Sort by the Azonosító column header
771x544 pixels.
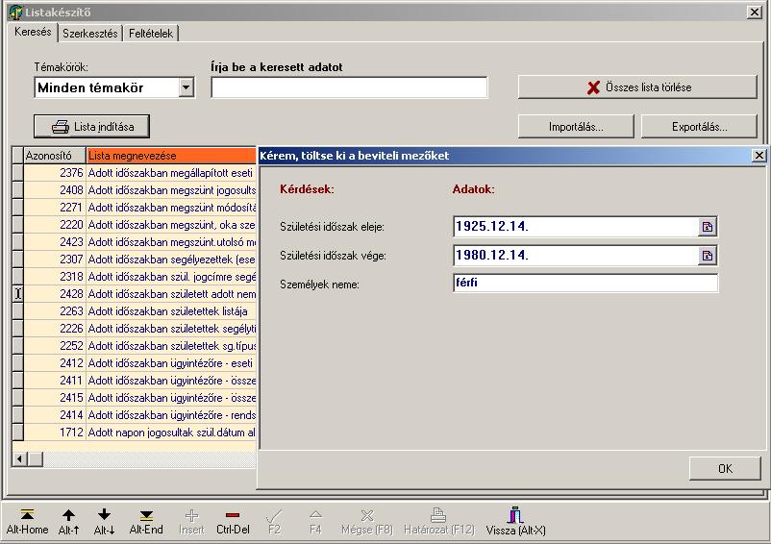55,156
